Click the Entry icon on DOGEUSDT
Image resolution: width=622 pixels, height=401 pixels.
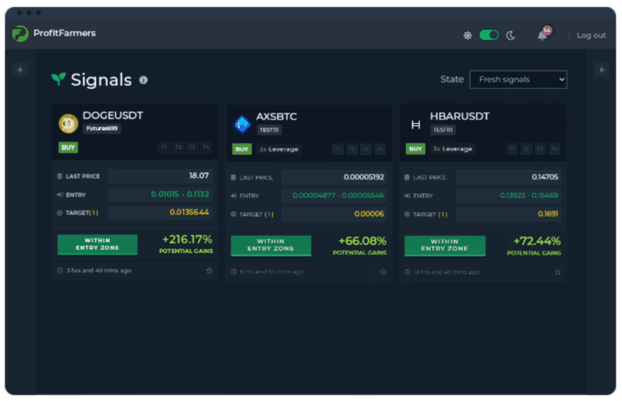60,195
